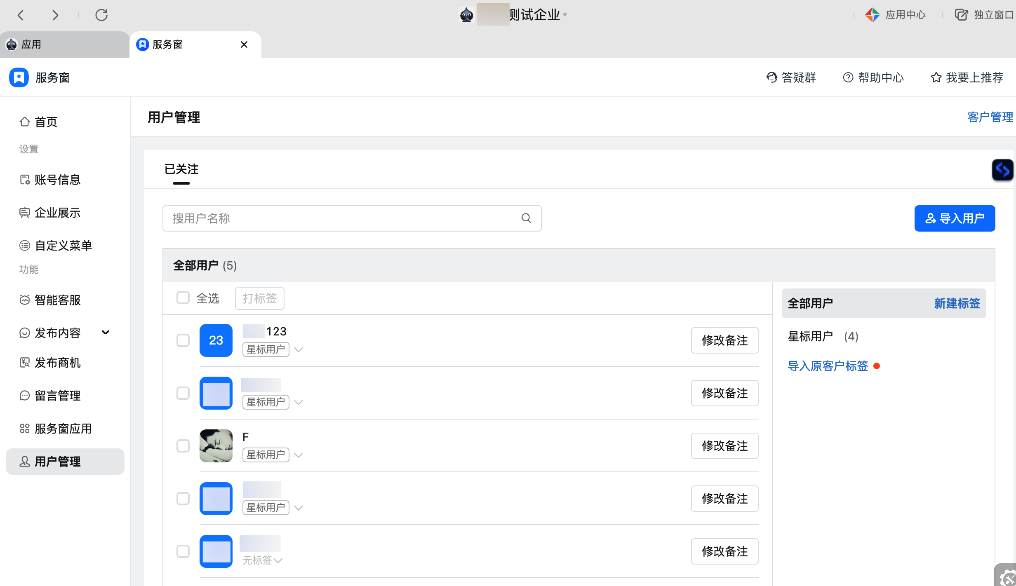Select the checkbox for user 123
Image resolution: width=1016 pixels, height=586 pixels.
183,340
